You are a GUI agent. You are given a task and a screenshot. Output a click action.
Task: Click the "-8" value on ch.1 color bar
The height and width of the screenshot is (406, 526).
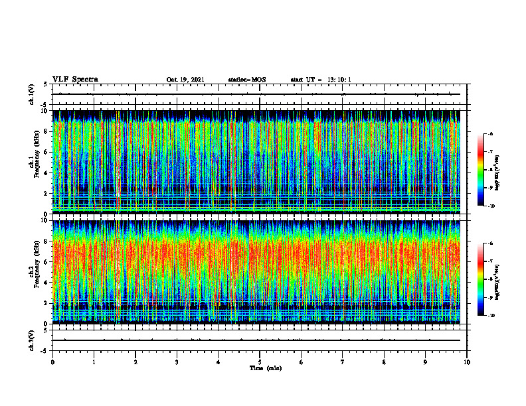pos(490,170)
